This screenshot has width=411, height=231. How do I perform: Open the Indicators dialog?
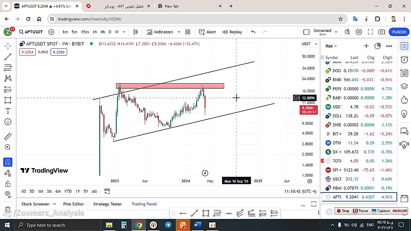[x=160, y=32]
